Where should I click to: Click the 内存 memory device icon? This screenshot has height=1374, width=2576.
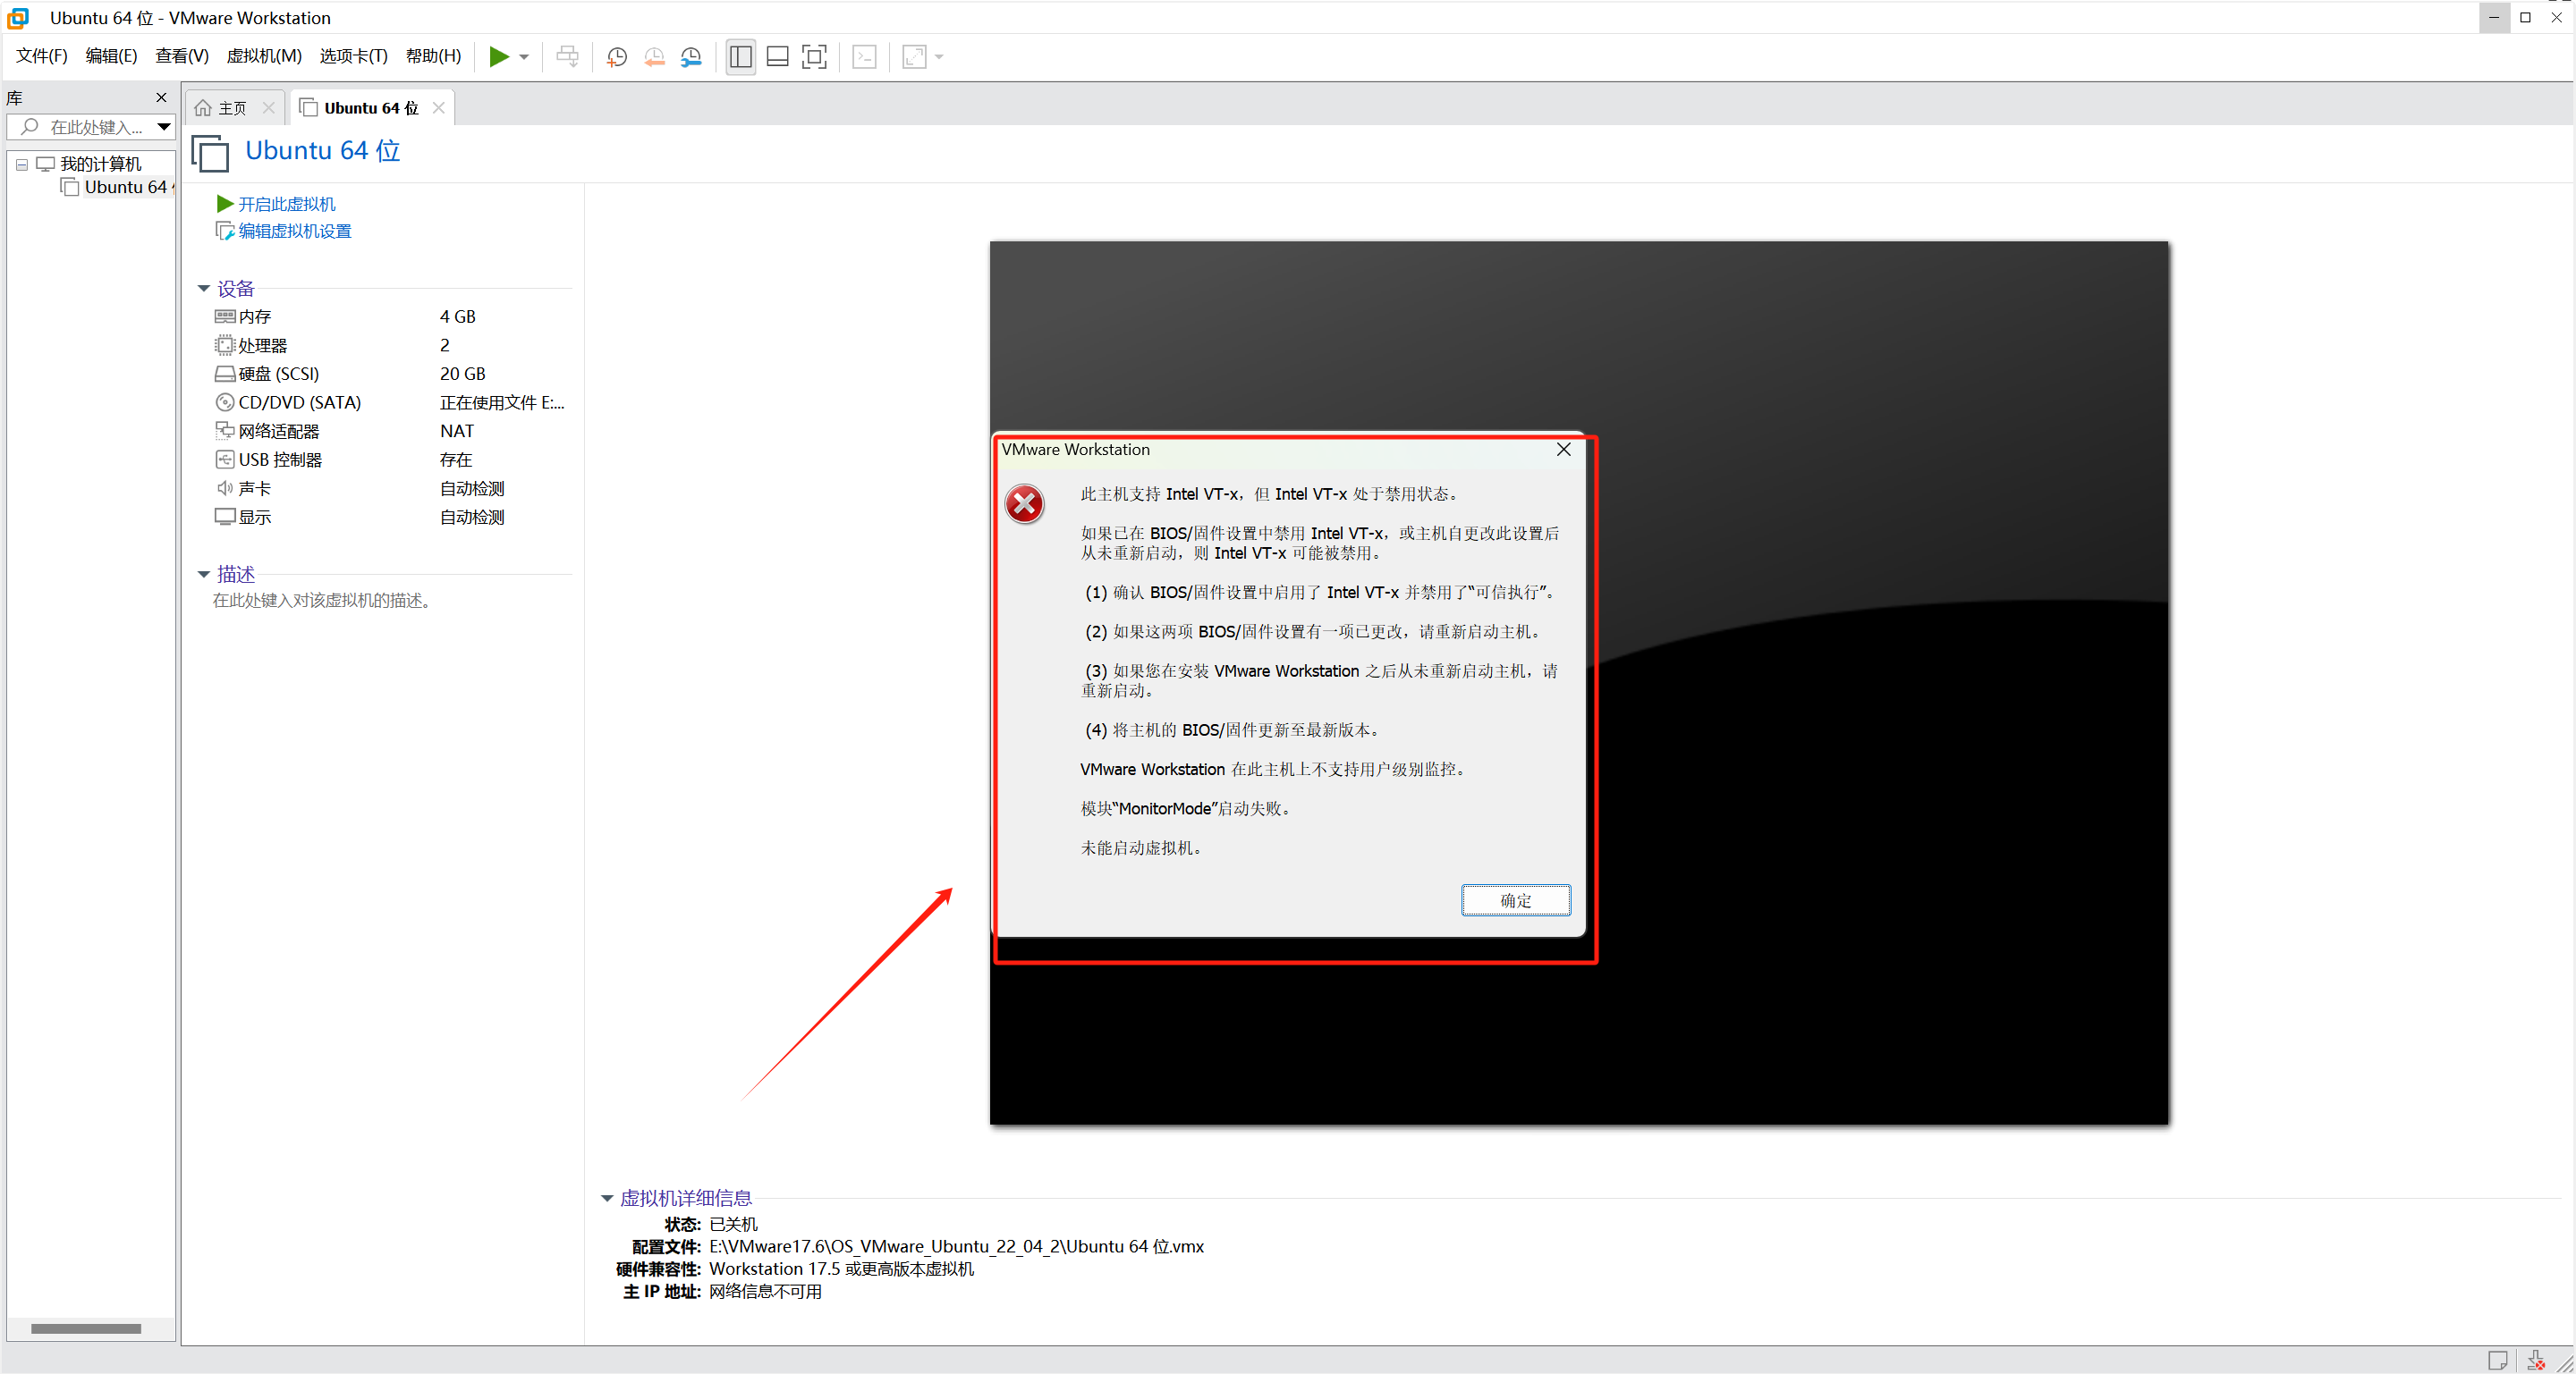point(225,316)
